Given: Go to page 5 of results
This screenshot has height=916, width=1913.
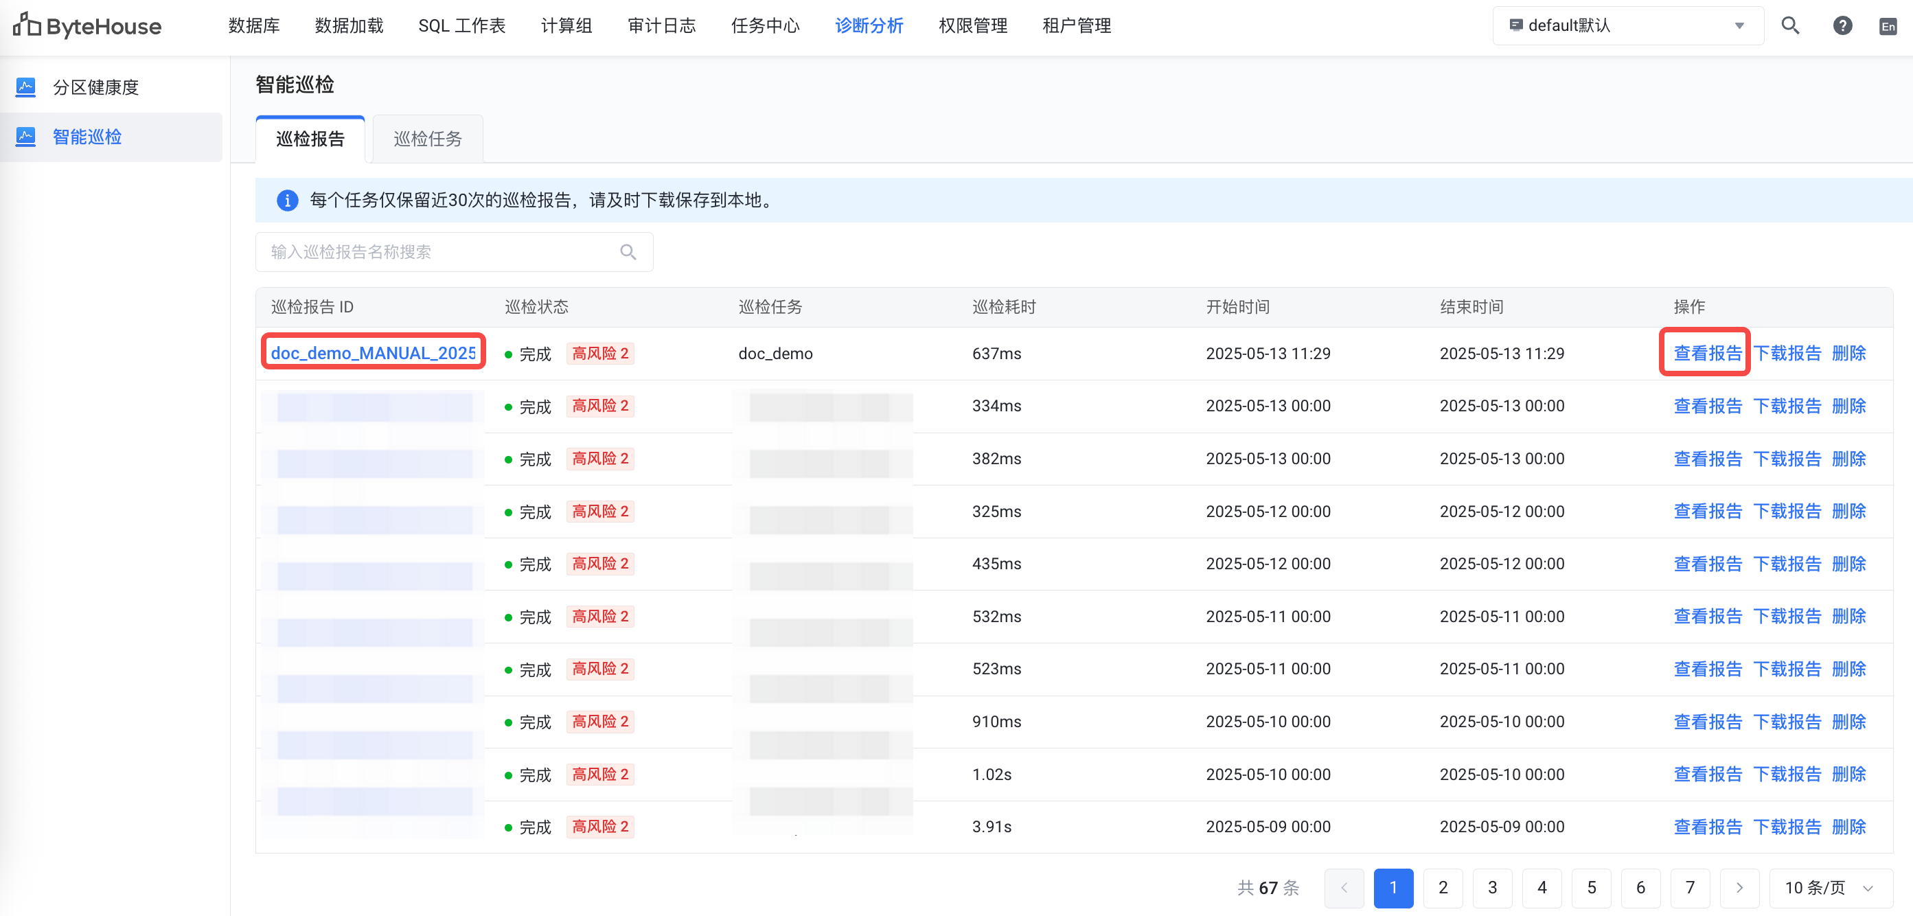Looking at the screenshot, I should (x=1592, y=888).
